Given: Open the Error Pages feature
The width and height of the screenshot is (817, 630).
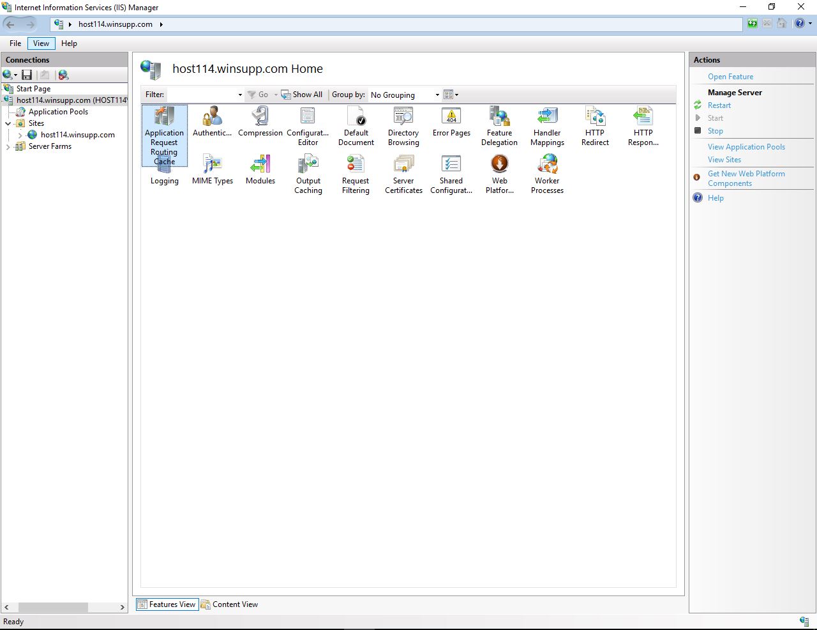Looking at the screenshot, I should click(451, 122).
